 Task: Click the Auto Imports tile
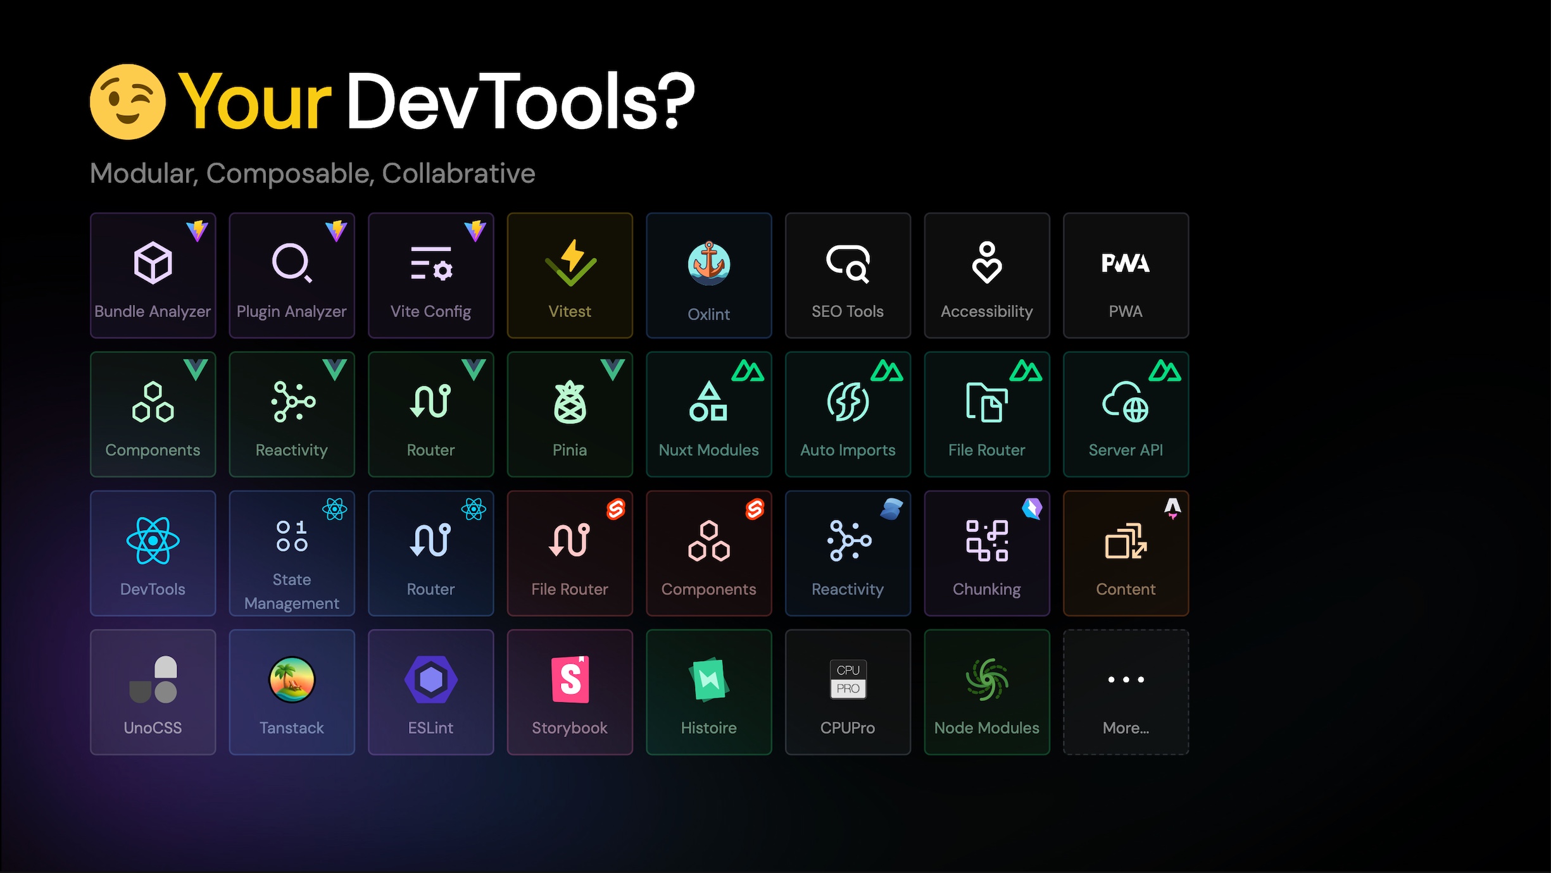point(848,414)
